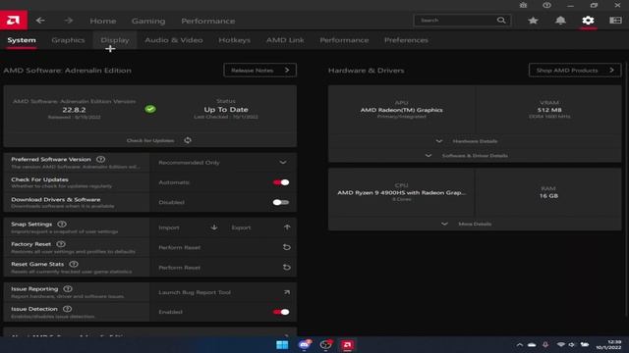Click Export snap settings button

pos(259,227)
